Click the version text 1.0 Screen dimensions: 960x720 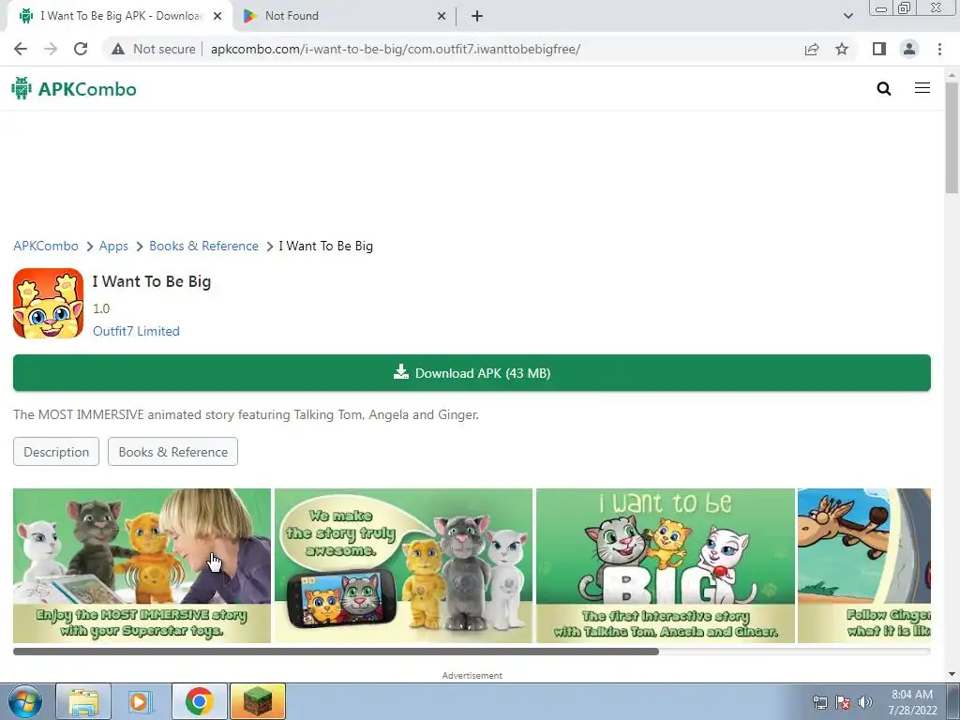pyautogui.click(x=101, y=308)
